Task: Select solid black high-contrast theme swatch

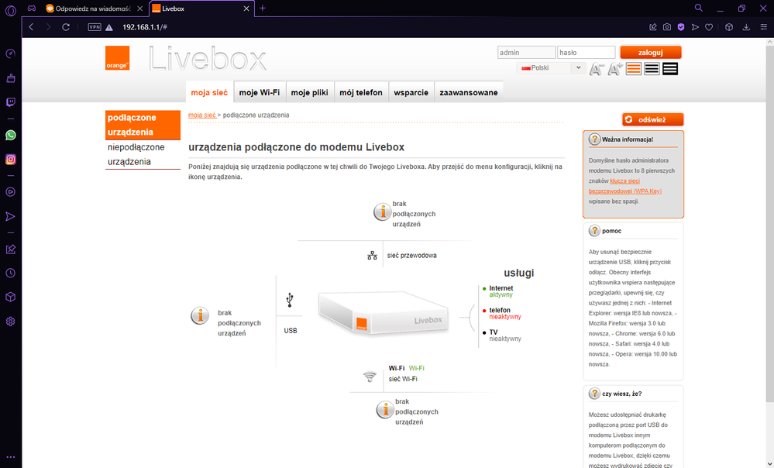Action: click(x=670, y=69)
